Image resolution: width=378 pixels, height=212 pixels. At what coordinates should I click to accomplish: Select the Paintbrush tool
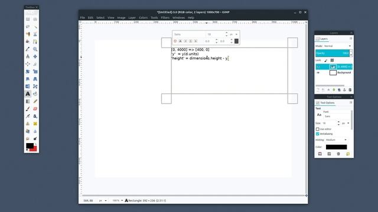pos(28,108)
